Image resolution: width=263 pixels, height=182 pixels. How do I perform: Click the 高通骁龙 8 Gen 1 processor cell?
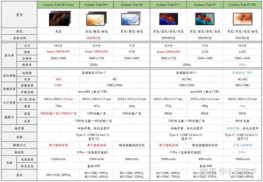[94, 72]
